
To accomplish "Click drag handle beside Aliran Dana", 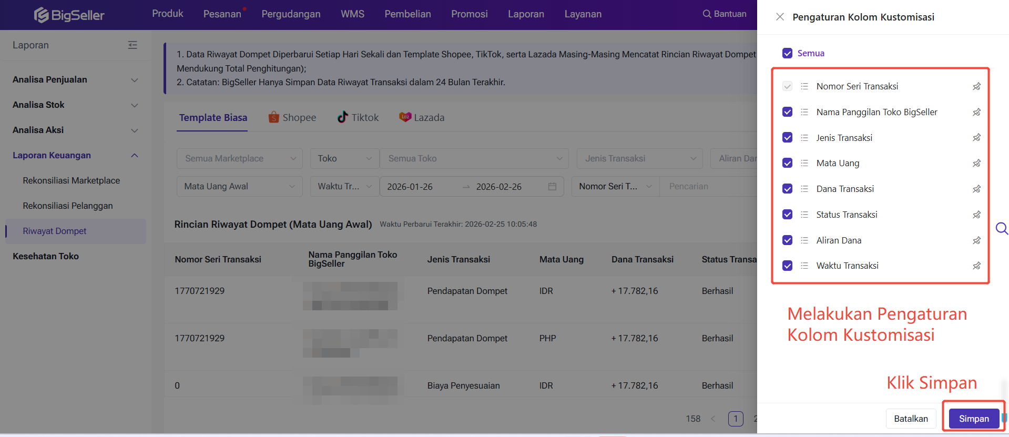I will pos(804,240).
